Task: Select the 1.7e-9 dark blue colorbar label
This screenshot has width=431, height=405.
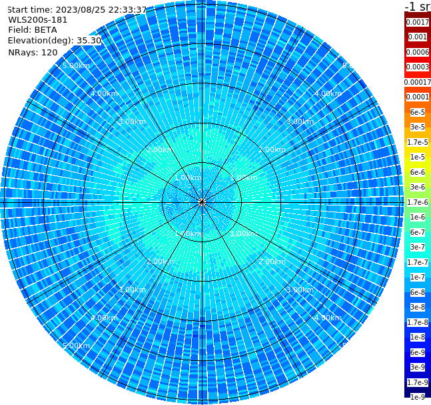Action: coord(418,382)
